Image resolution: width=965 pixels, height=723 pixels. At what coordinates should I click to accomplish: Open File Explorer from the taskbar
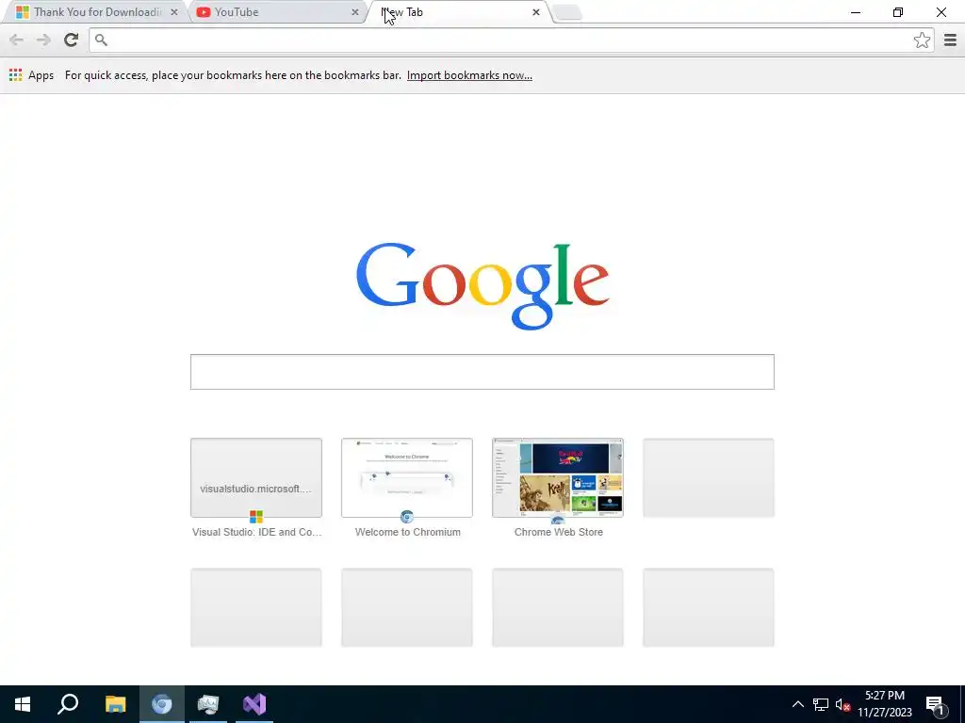[x=115, y=704]
